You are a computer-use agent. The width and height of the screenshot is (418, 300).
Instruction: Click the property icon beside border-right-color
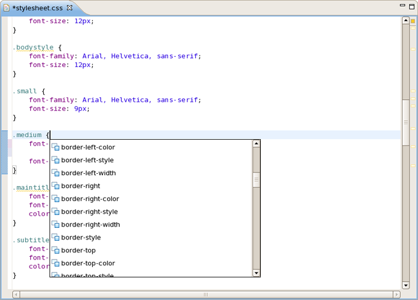pos(55,198)
